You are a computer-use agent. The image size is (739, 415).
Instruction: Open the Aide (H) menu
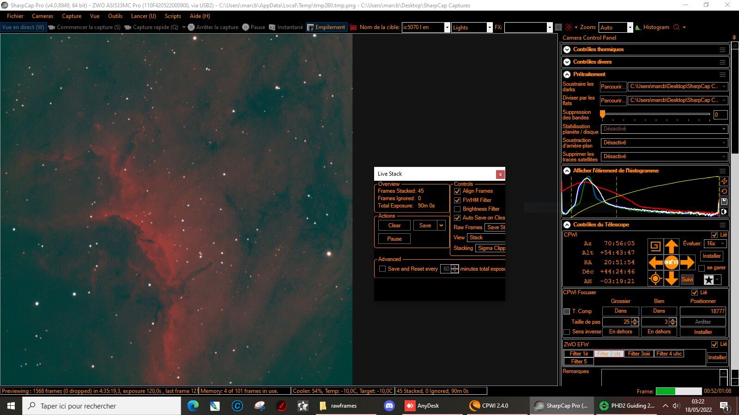200,16
